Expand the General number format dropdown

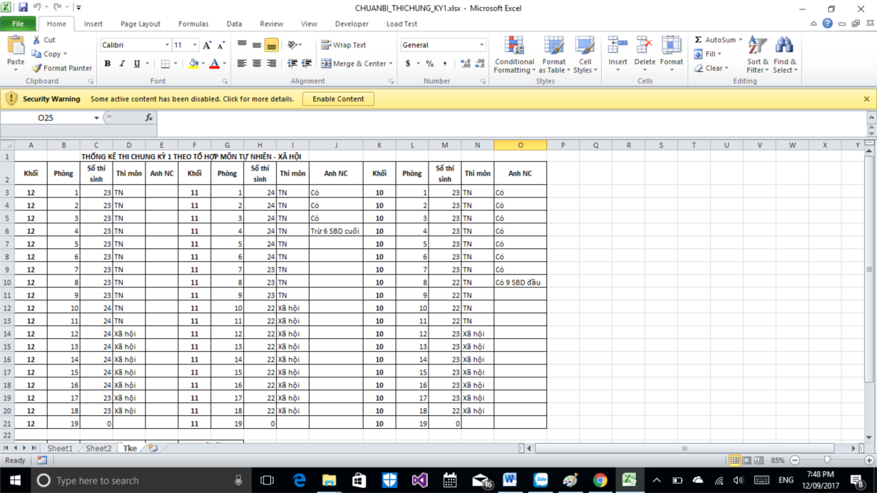(x=482, y=45)
